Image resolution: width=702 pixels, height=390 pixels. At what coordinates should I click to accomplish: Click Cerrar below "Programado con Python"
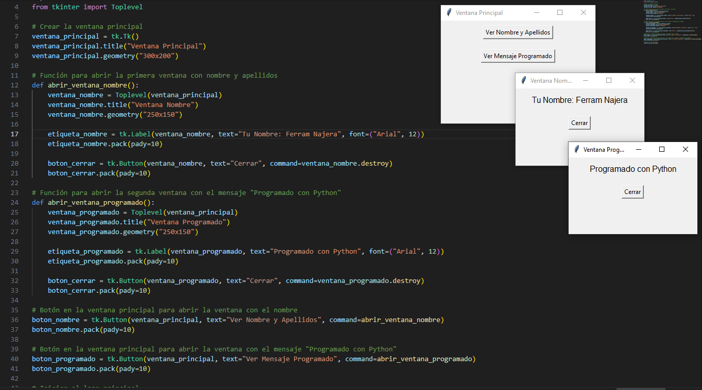[x=632, y=192]
